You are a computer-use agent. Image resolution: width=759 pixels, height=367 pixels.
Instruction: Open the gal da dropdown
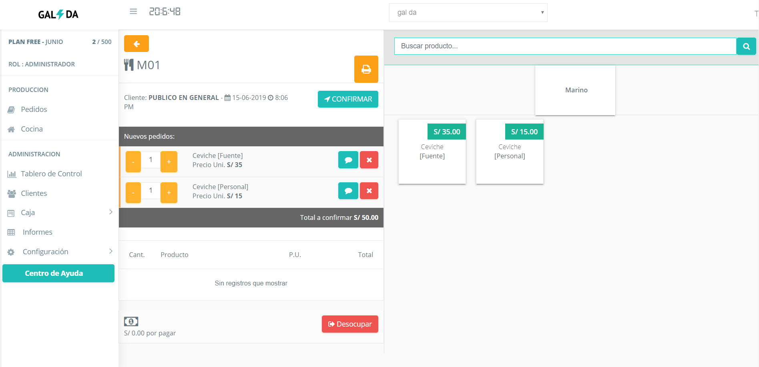click(x=468, y=12)
